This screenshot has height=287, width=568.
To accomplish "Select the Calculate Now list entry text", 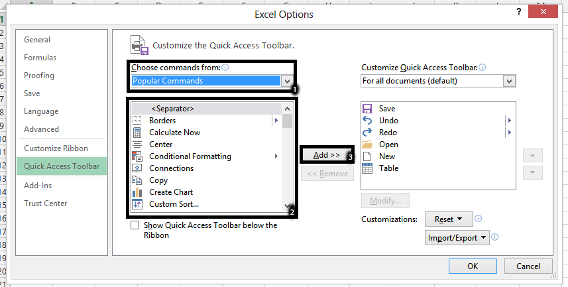I will [x=174, y=133].
